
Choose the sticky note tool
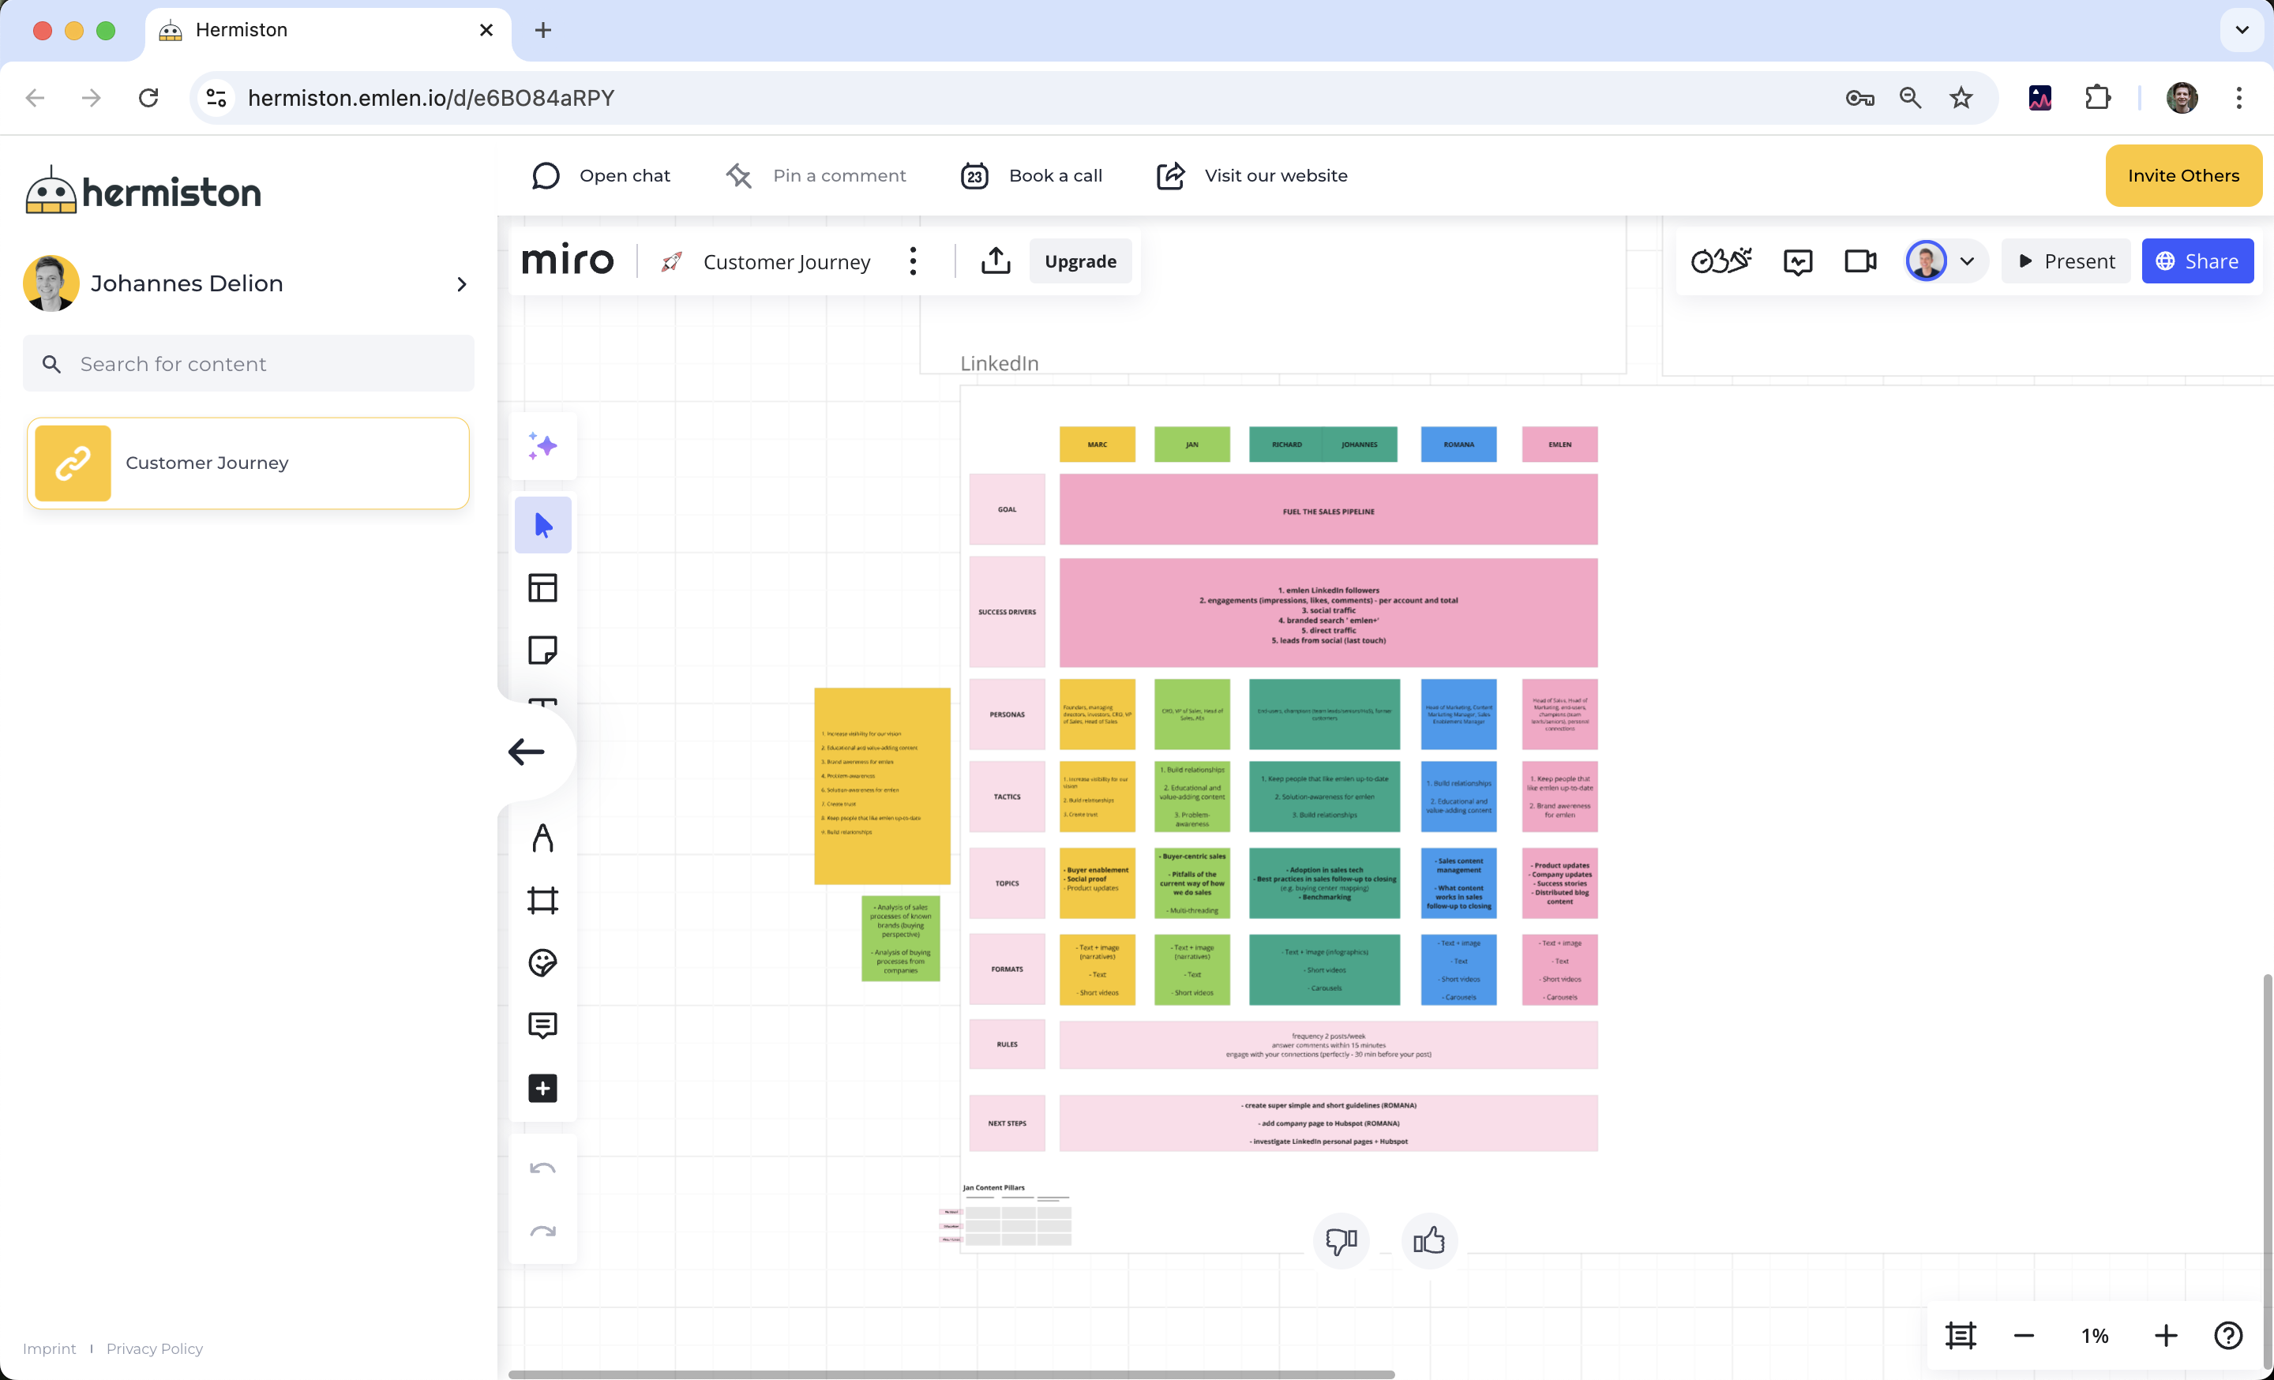tap(542, 651)
